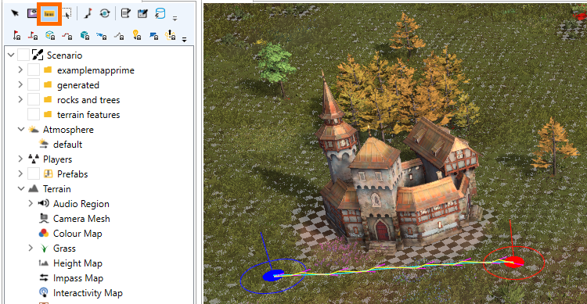Choose the marquee selection tool
The height and width of the screenshot is (304, 587).
click(67, 13)
